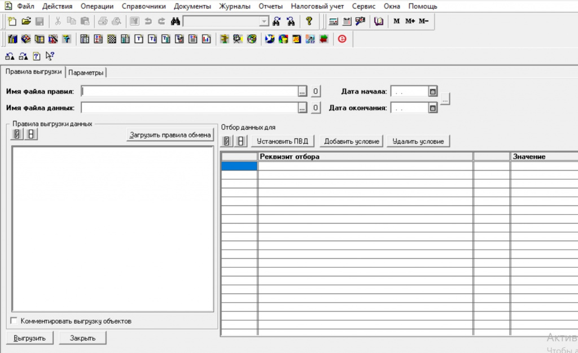Open the Файл menu
This screenshot has height=353, width=578.
click(25, 6)
